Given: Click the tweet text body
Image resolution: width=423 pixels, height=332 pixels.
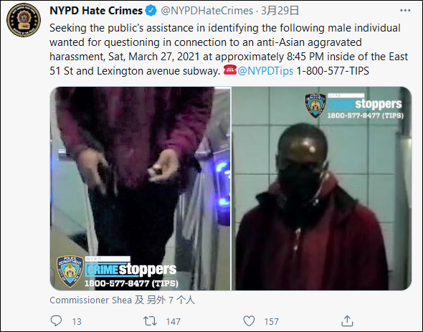Looking at the screenshot, I should [229, 49].
